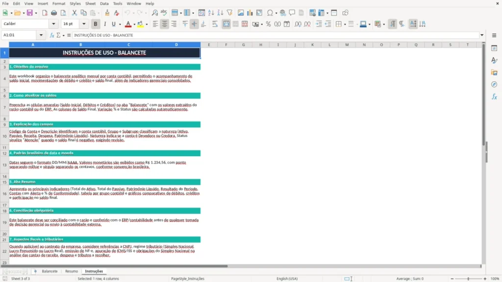Open the Function Wizard in formula bar
The height and width of the screenshot is (282, 502).
52,35
